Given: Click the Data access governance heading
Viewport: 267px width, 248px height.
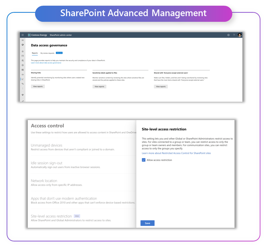Looking at the screenshot, I should pyautogui.click(x=49, y=45).
